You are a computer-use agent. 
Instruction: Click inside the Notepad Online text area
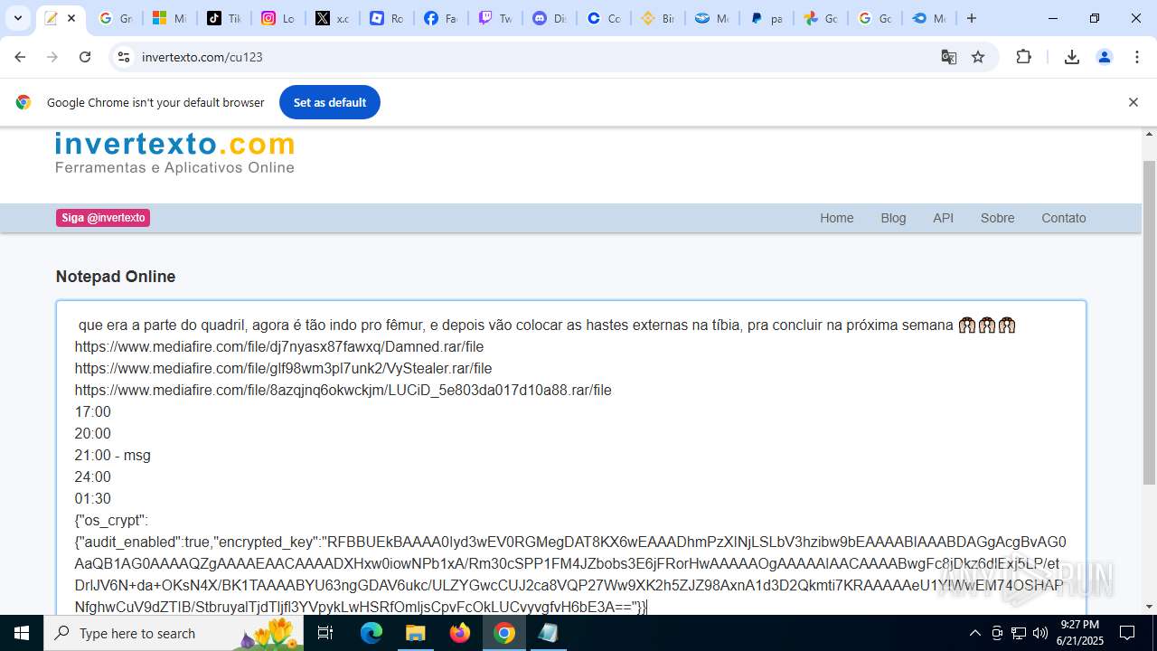[x=571, y=458]
